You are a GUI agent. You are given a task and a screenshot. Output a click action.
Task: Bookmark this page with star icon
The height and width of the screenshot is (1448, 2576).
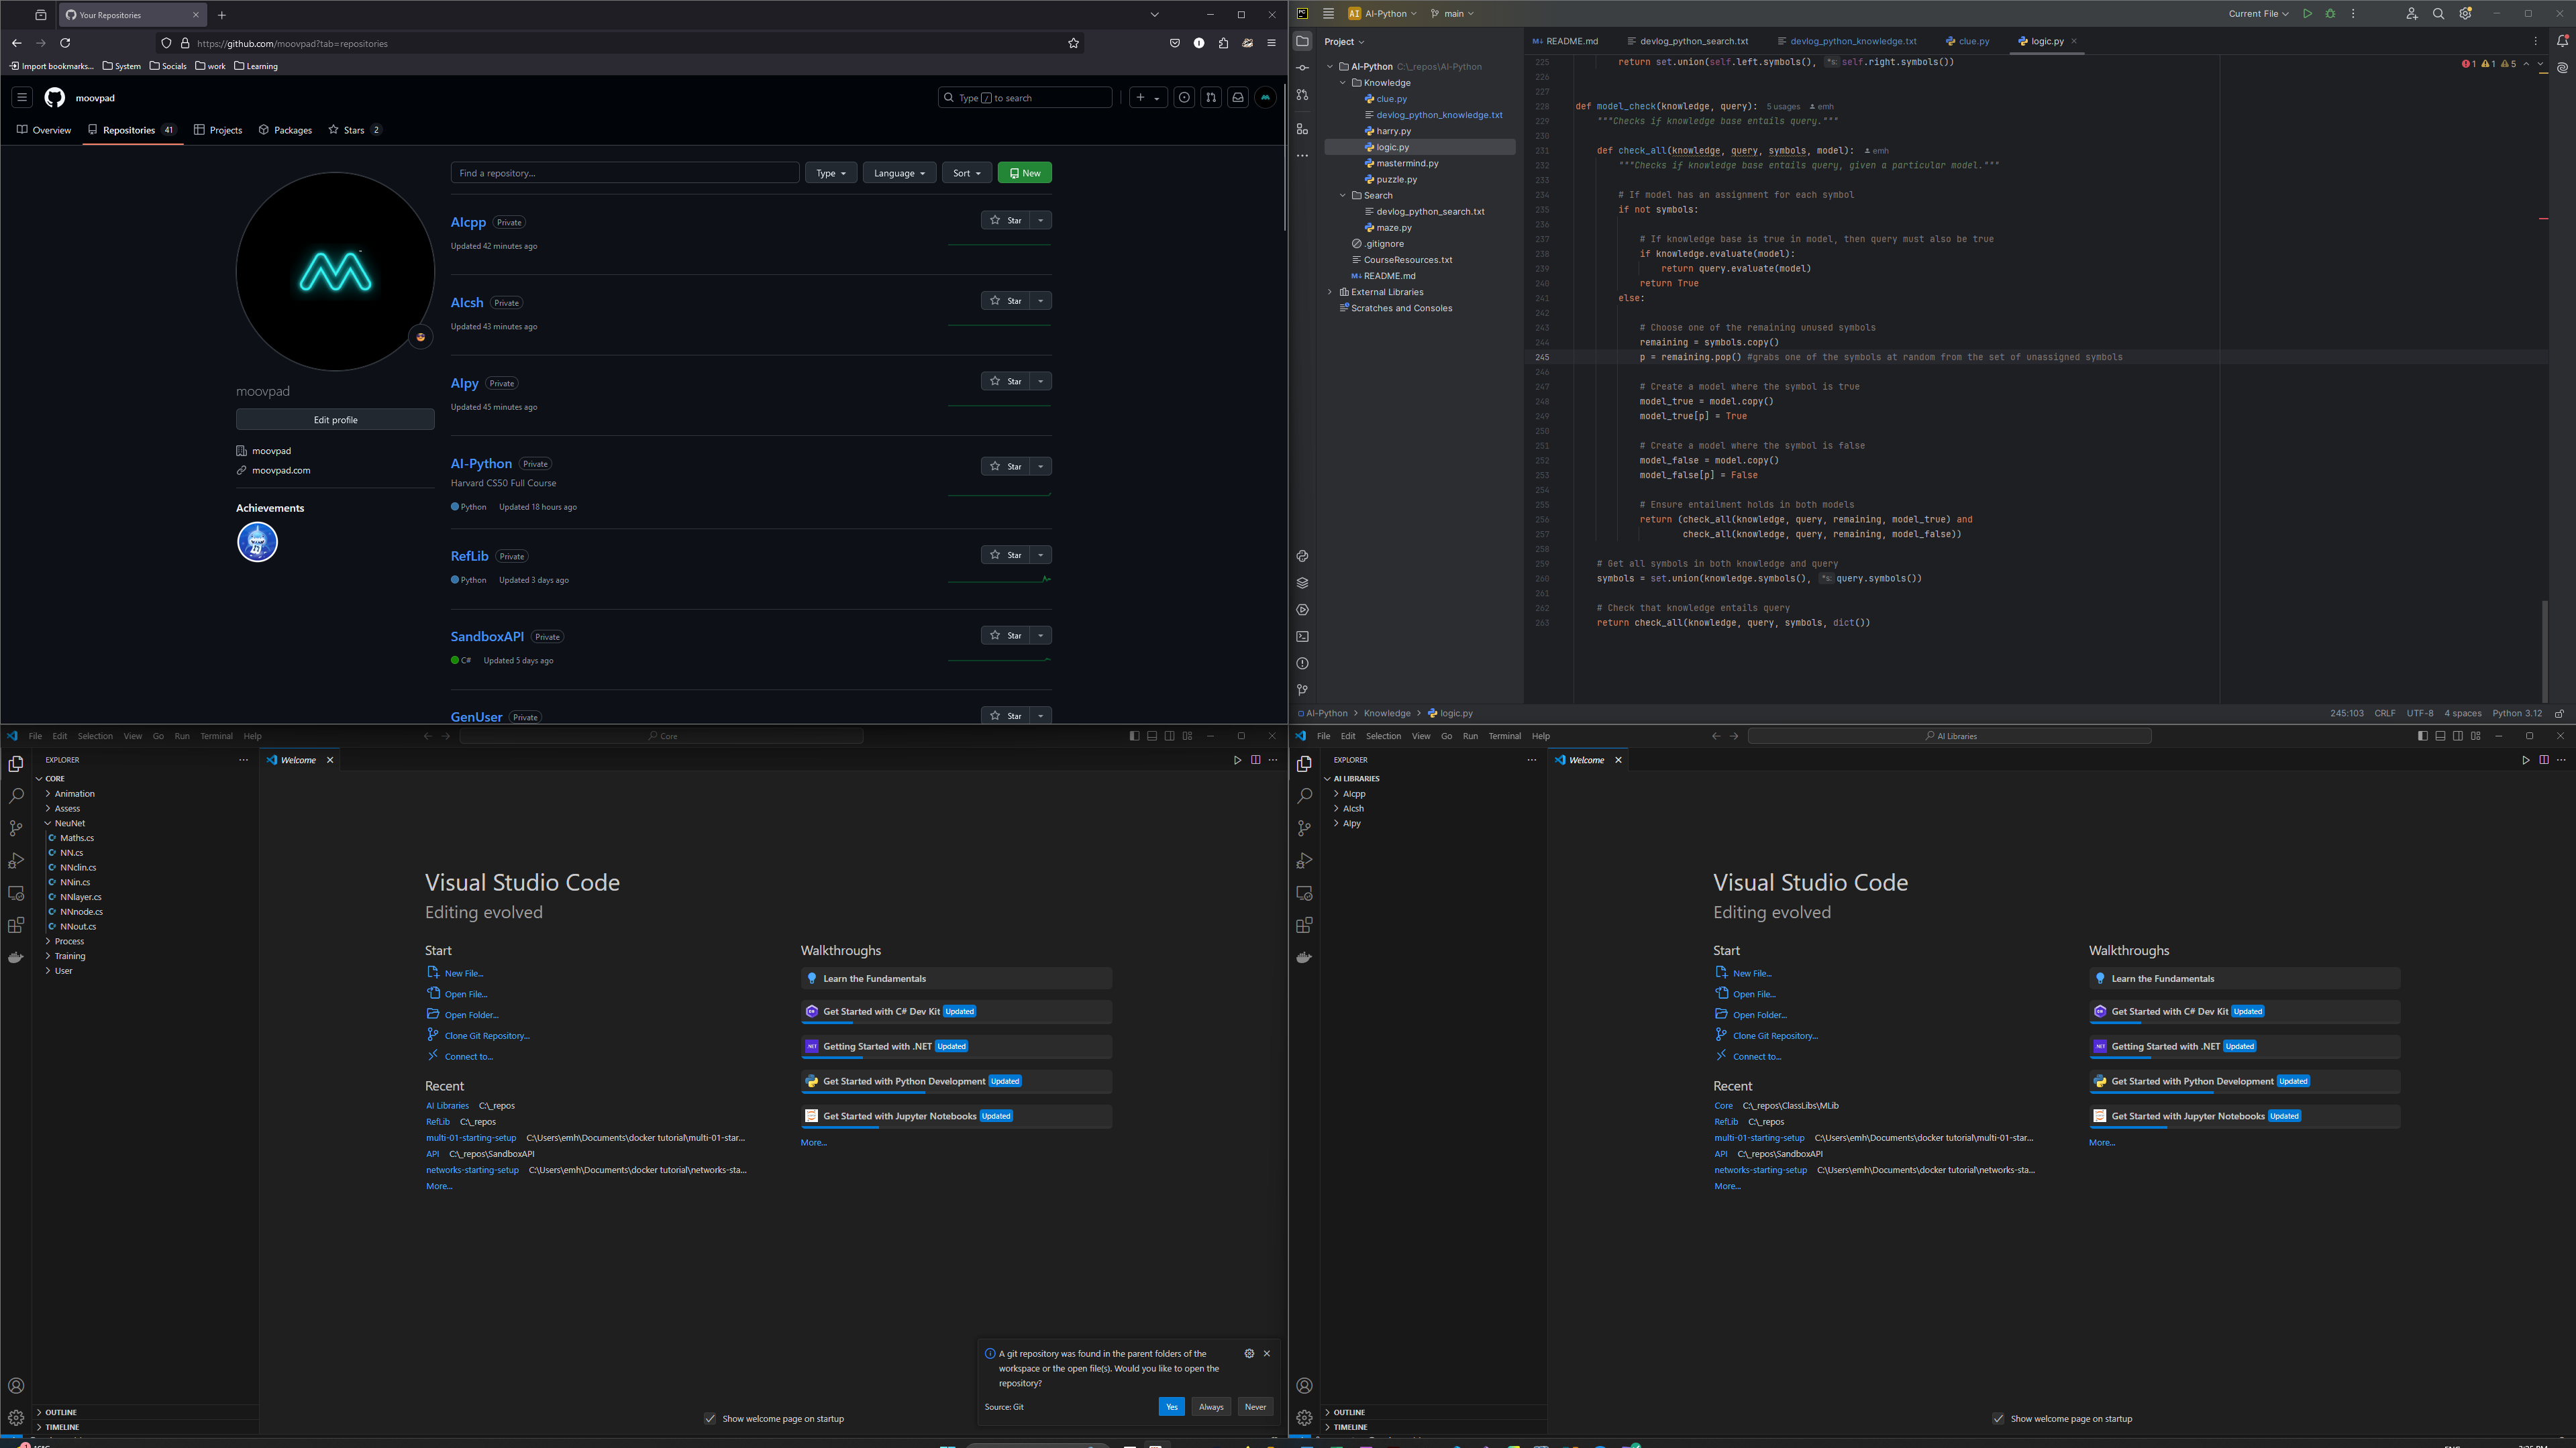click(x=1073, y=43)
